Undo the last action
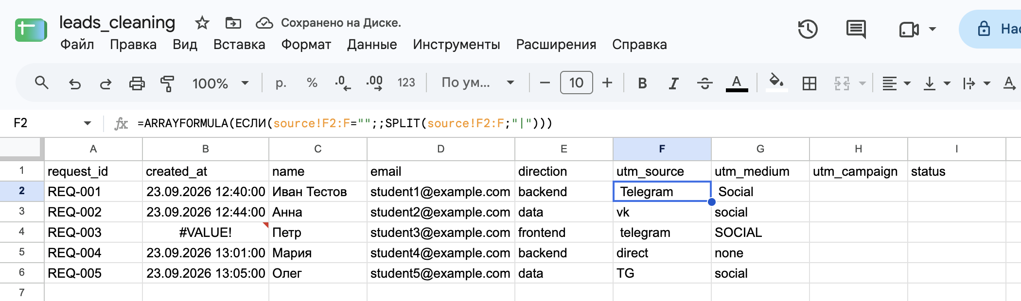 point(74,84)
